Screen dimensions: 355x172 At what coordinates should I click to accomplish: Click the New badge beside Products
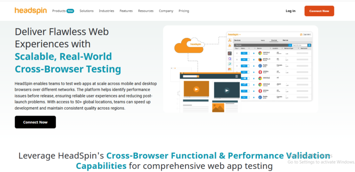click(70, 11)
